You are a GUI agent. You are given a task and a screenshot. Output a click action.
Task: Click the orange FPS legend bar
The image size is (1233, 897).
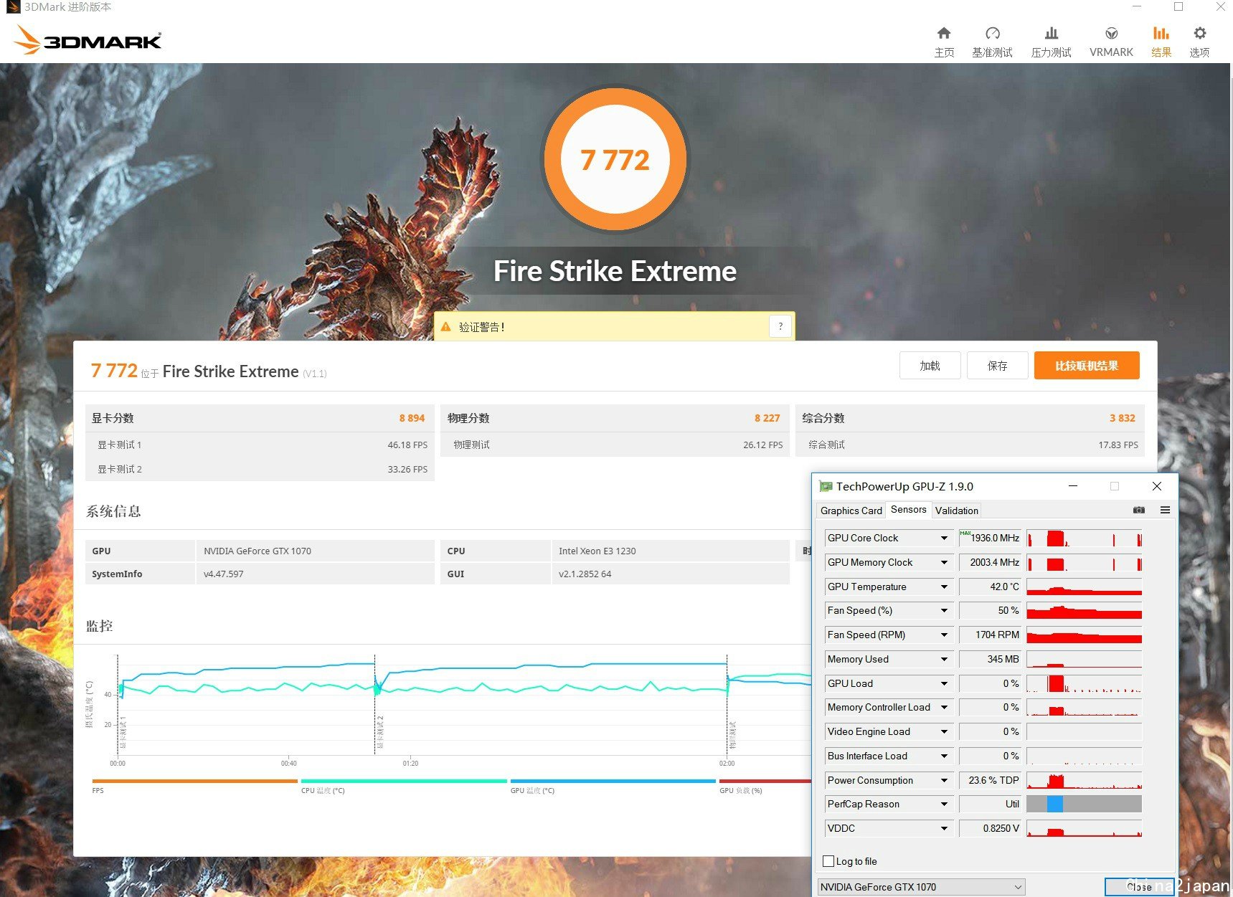194,781
